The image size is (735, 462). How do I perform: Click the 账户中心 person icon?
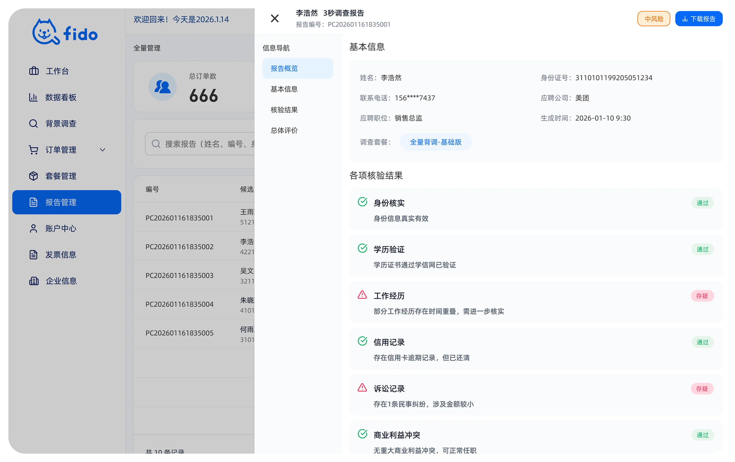pos(33,229)
